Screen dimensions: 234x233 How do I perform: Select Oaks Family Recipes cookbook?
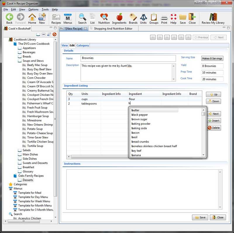pos(31,176)
